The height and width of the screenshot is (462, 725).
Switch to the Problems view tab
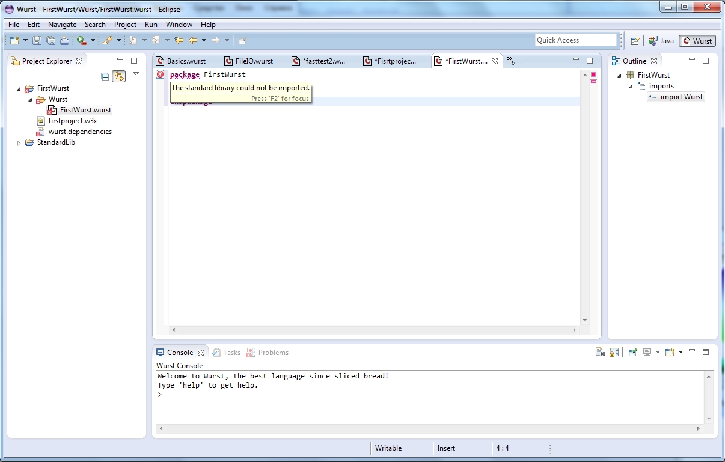tap(268, 353)
